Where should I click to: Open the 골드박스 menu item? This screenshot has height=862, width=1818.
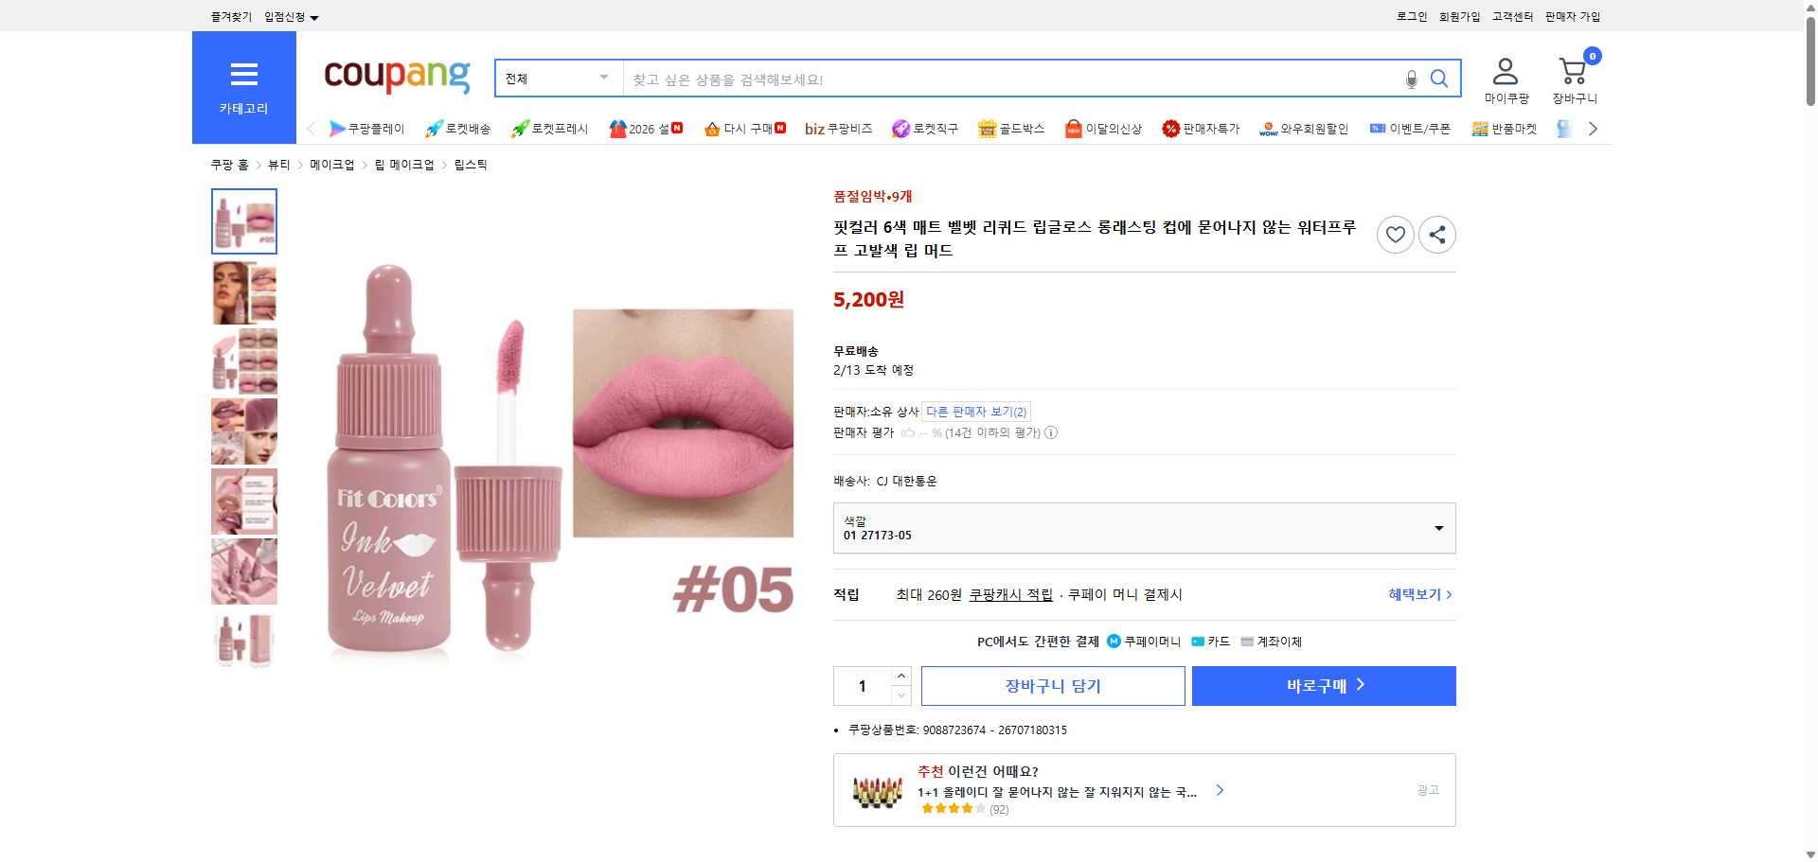1011,128
